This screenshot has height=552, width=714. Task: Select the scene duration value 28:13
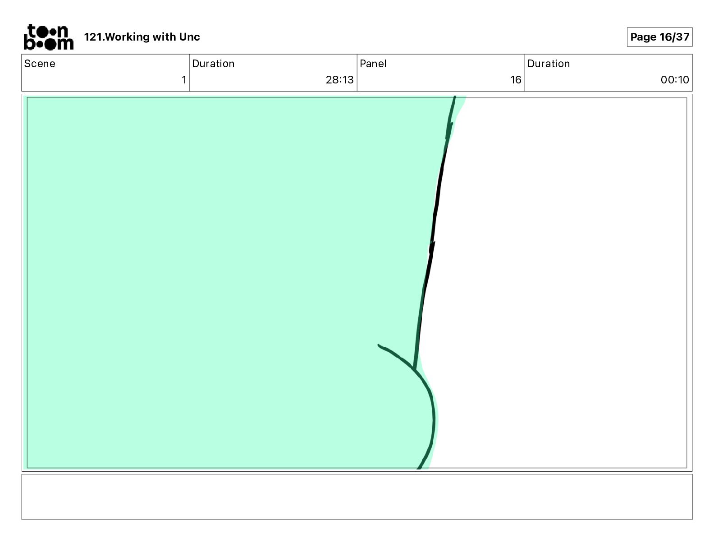point(339,80)
